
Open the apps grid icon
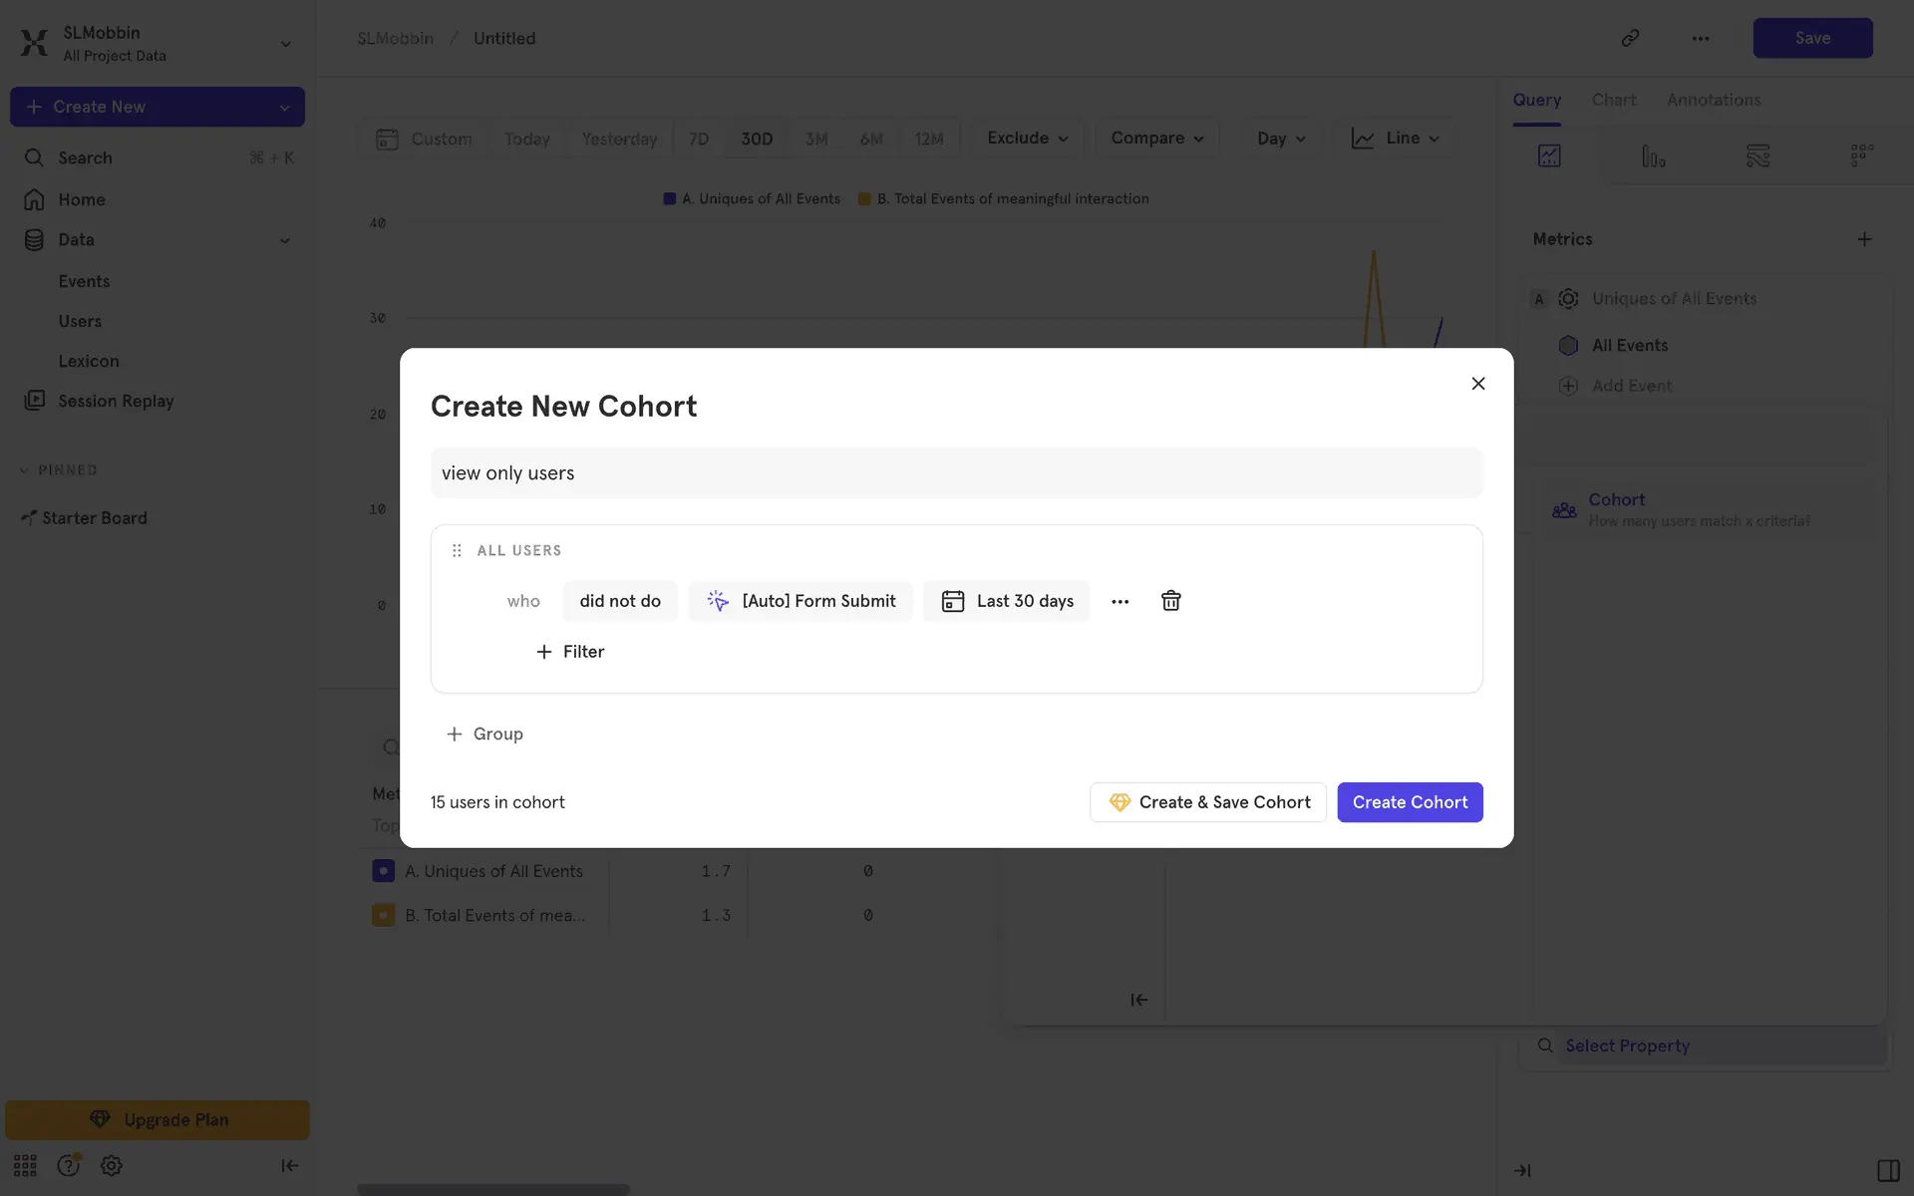point(25,1165)
